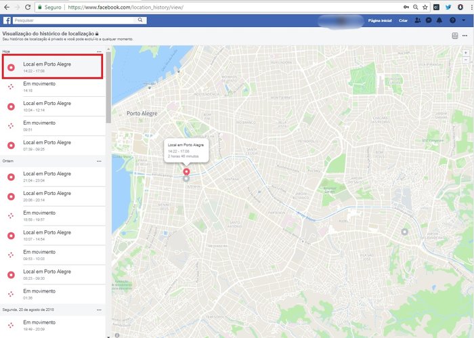Viewport: 474px width, 338px height.
Task: Click the 'Porto Alegre' city label on map
Action: 142,113
